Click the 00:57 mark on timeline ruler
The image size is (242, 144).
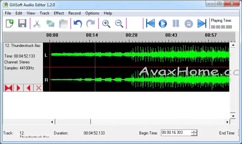(211, 35)
